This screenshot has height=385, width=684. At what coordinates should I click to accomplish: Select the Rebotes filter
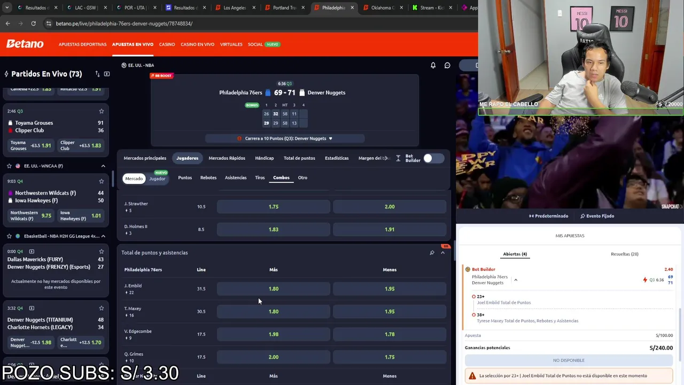[208, 178]
